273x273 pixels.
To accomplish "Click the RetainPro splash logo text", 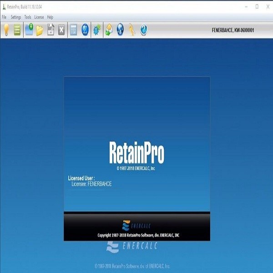I will pyautogui.click(x=136, y=153).
